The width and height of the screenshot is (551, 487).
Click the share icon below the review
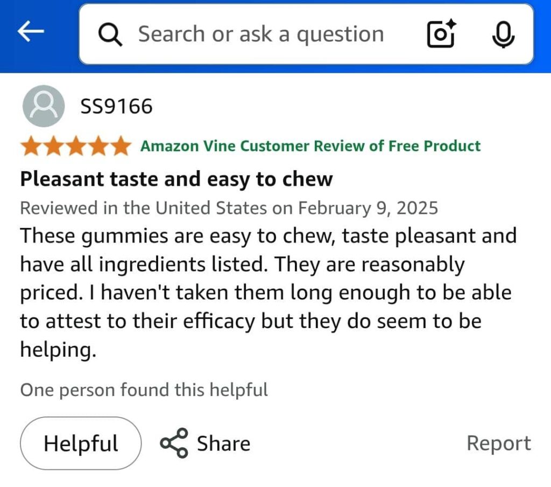tap(174, 443)
